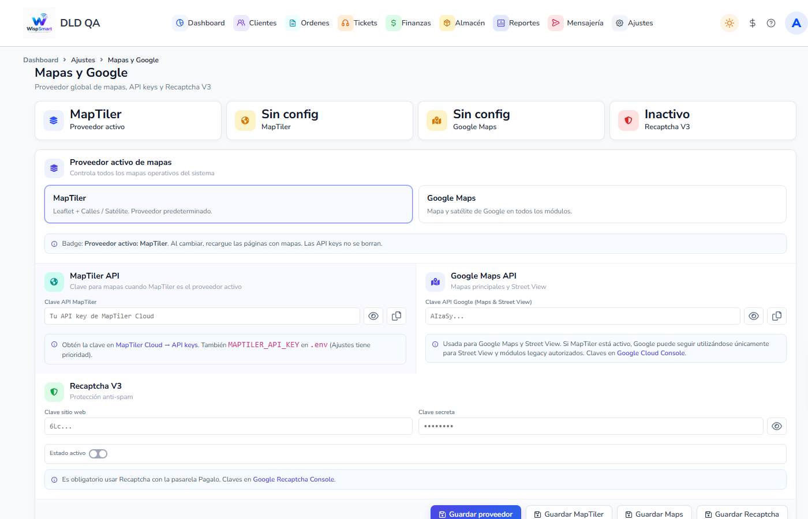Click Guardar proveedor button
808x519 pixels.
tap(476, 513)
